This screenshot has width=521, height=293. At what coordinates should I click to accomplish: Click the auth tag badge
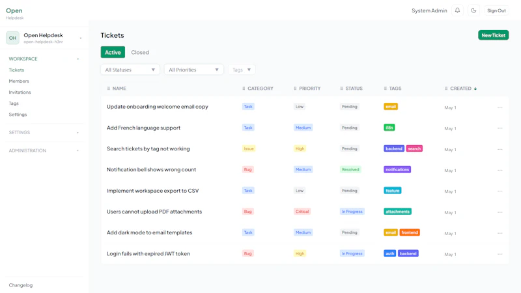[x=389, y=253]
